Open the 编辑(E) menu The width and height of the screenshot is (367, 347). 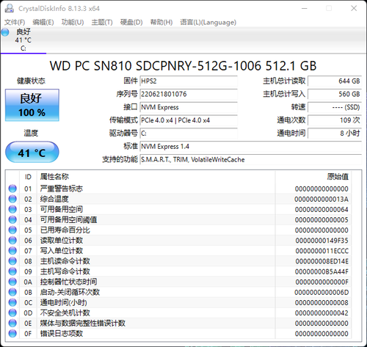point(43,22)
